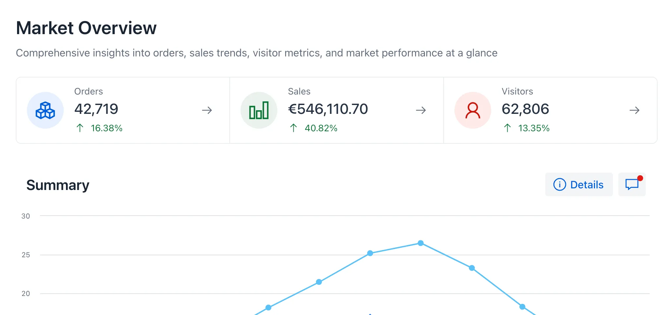672x315 pixels.
Task: Open Visitors details using the arrow
Action: coord(634,110)
